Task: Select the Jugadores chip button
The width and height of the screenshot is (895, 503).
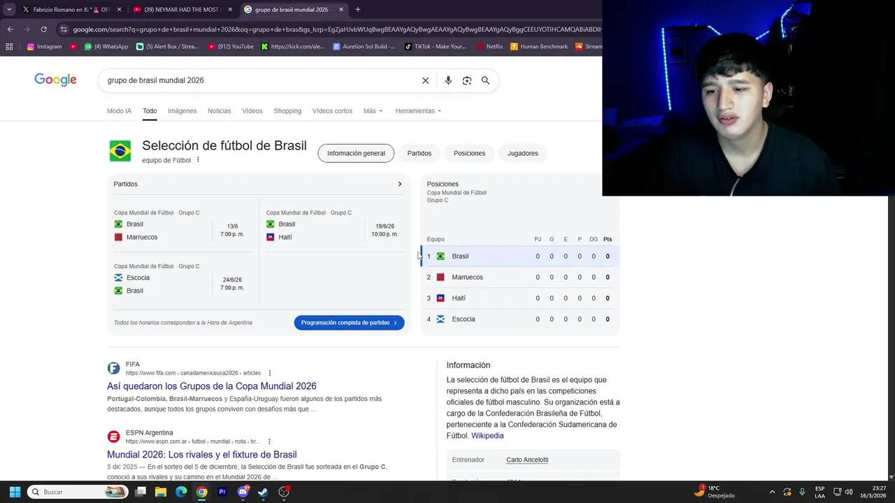Action: tap(523, 154)
